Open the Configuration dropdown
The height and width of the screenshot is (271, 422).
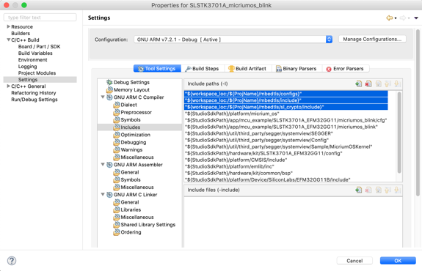[233, 40]
